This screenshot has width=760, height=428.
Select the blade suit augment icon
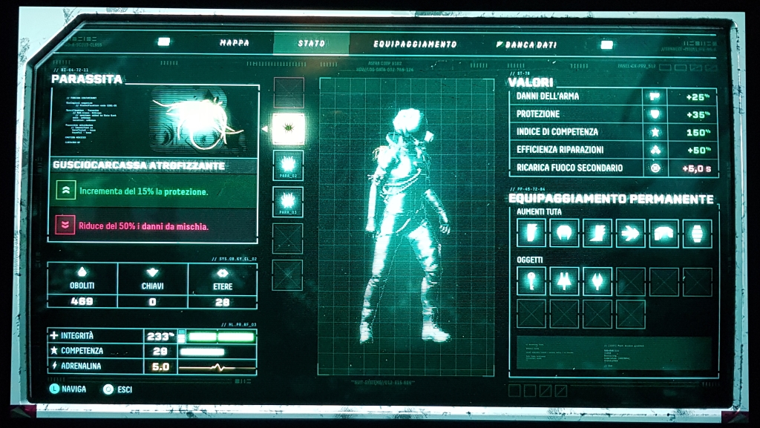(531, 232)
